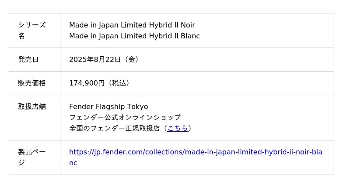Click the 取扱店舗 row label

tap(32, 106)
